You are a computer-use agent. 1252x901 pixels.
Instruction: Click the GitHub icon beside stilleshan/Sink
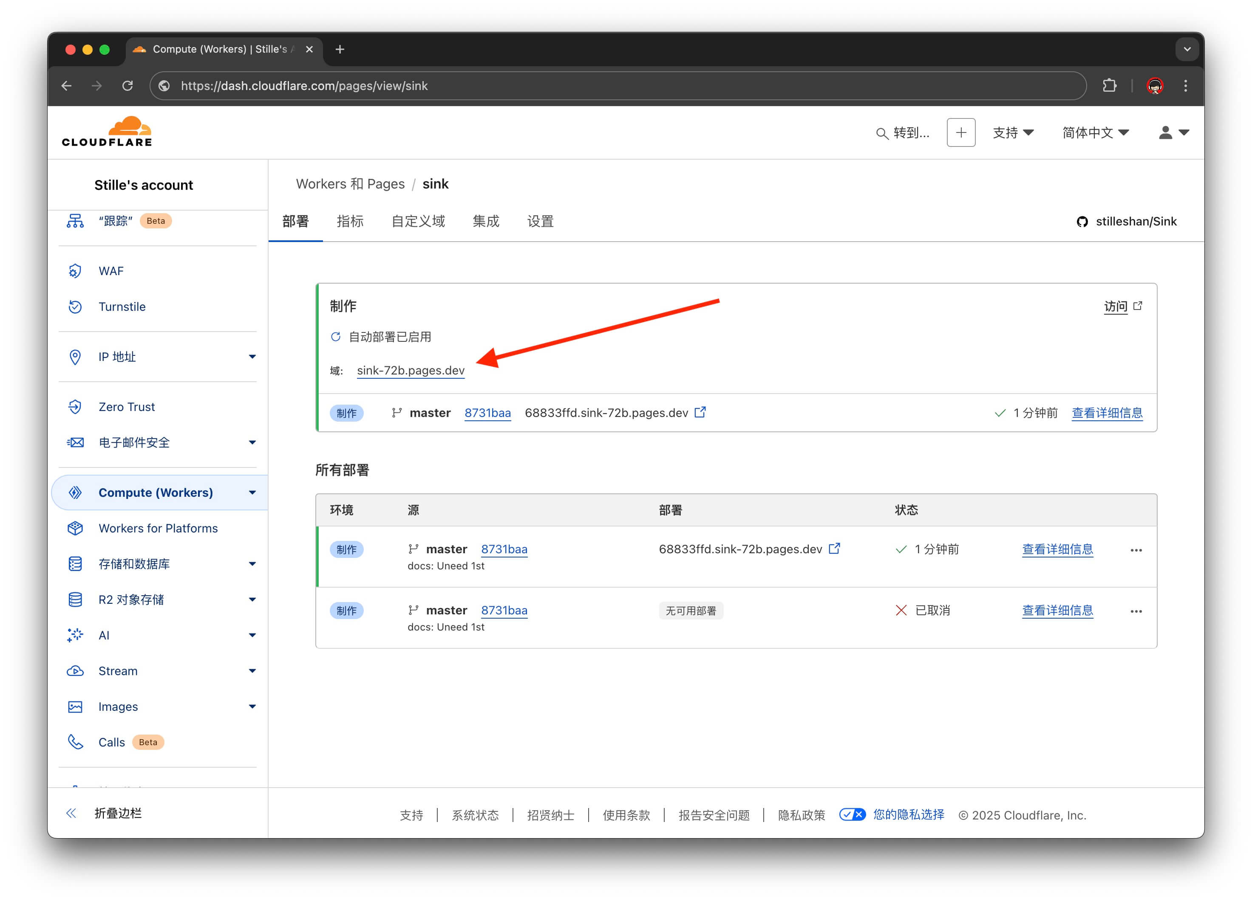[x=1082, y=222]
